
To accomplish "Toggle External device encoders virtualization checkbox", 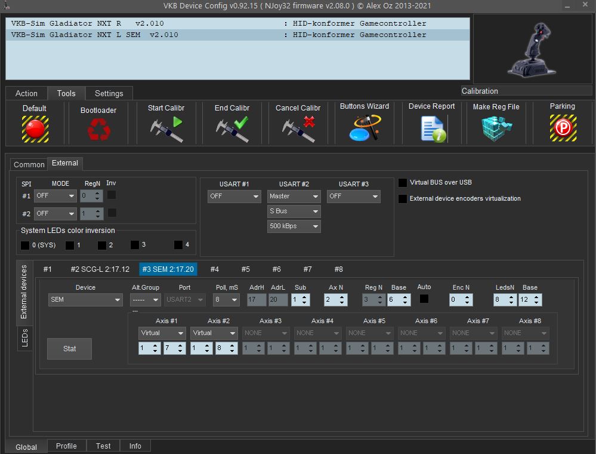I will pyautogui.click(x=403, y=199).
